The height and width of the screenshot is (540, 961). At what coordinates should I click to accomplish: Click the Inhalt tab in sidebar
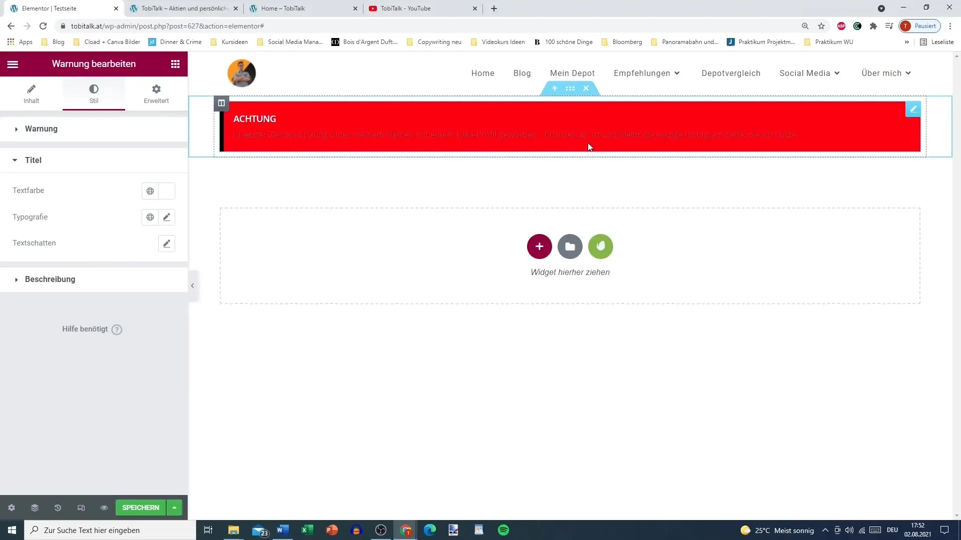[x=31, y=93]
